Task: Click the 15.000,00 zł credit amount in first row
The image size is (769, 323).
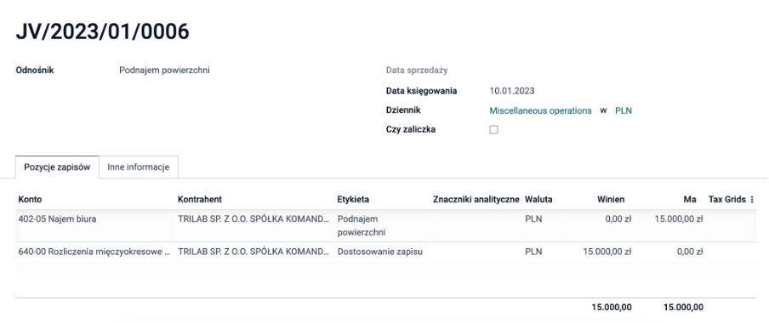Action: point(679,219)
